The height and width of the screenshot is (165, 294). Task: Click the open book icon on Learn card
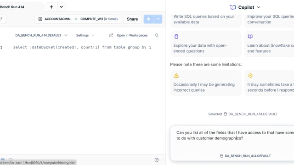coord(250,37)
